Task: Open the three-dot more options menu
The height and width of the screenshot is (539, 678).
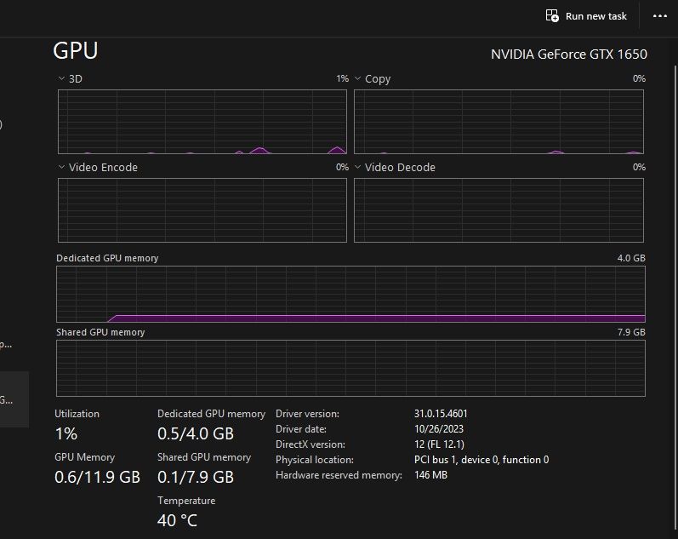Action: [660, 16]
